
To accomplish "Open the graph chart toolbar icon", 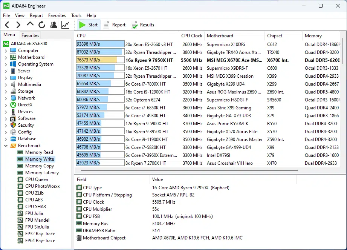I will pyautogui.click(x=65, y=25).
